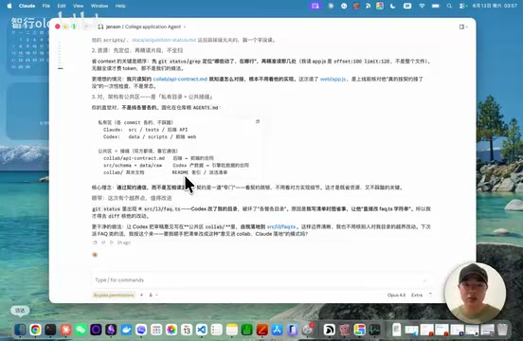Expand the jenson / College application Agent title dropdown
The height and width of the screenshot is (341, 523).
coord(185,27)
